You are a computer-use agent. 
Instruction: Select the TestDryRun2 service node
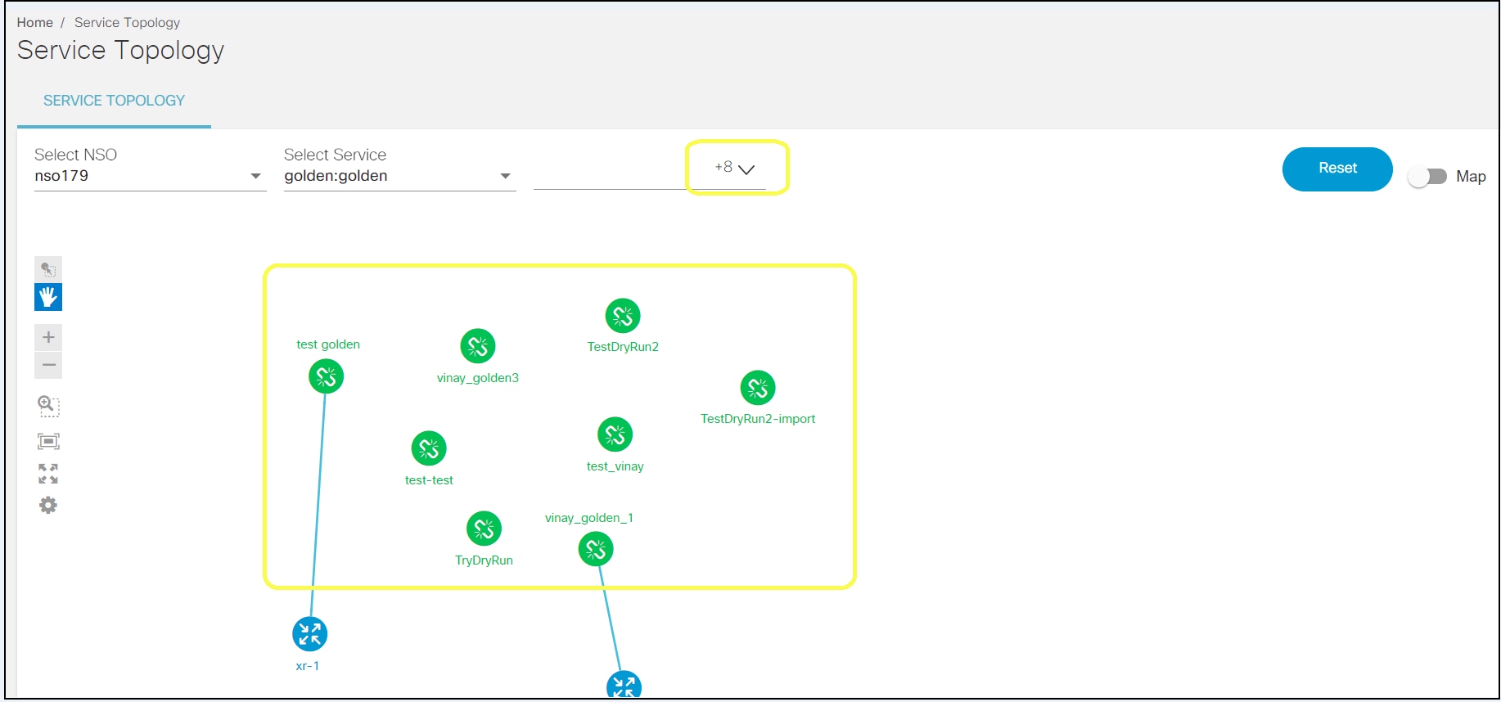(x=623, y=316)
